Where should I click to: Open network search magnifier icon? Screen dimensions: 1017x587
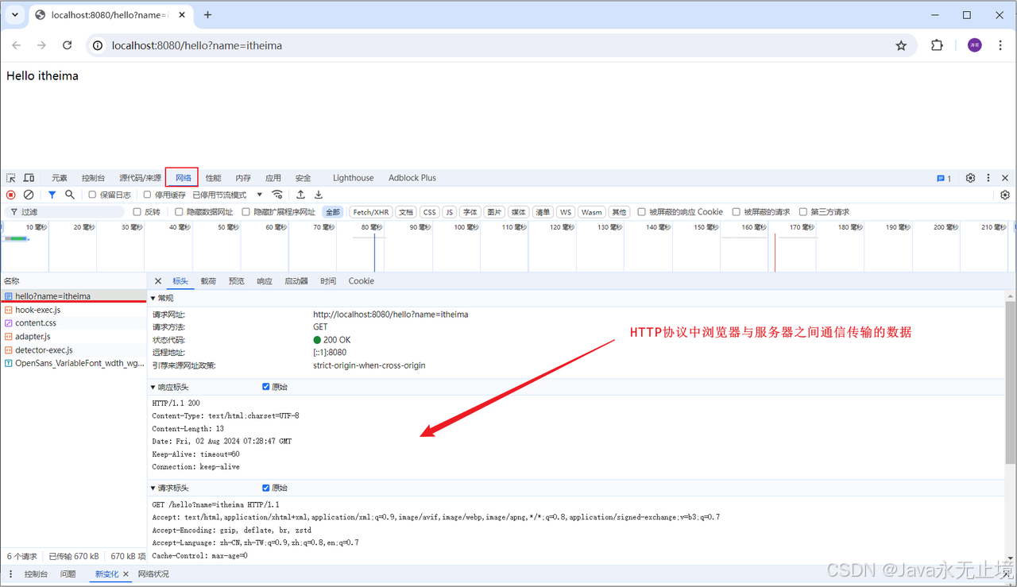tap(70, 195)
